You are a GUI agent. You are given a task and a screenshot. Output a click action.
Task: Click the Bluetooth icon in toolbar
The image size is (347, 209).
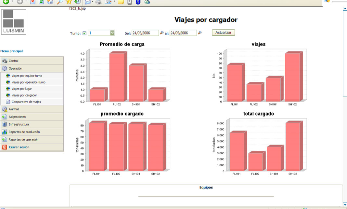point(138,2)
